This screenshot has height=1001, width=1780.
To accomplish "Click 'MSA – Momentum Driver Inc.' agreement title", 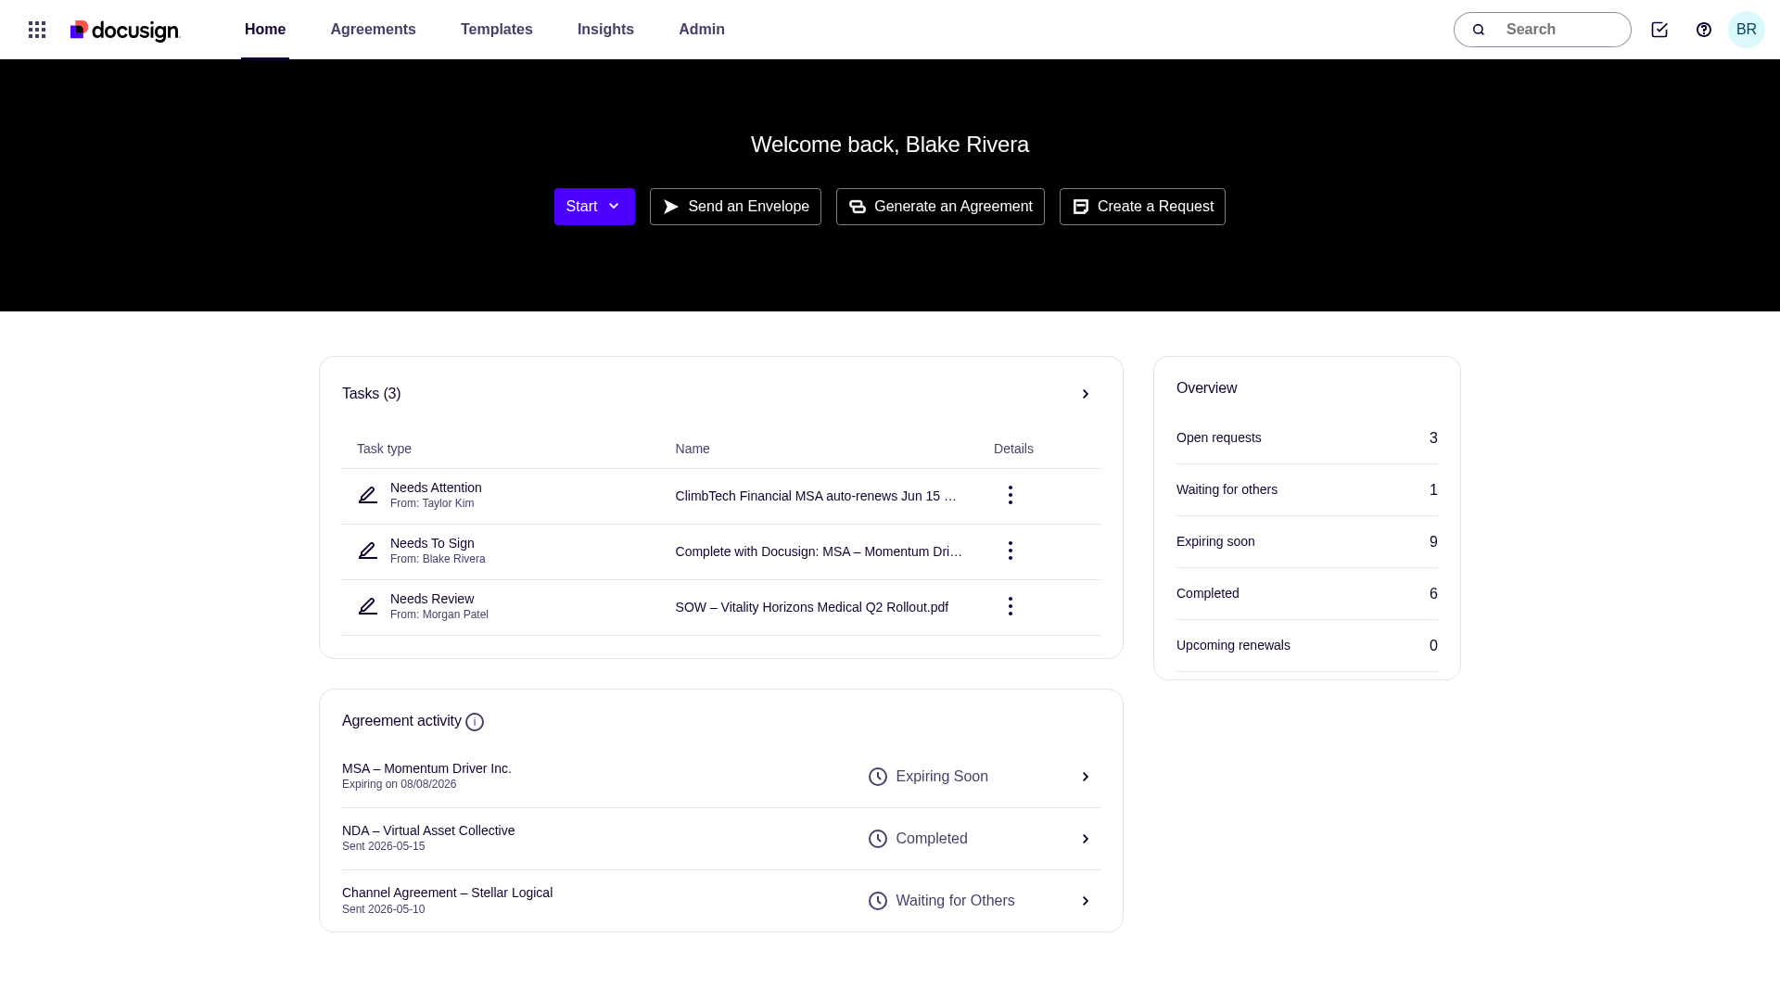I will click(x=426, y=768).
